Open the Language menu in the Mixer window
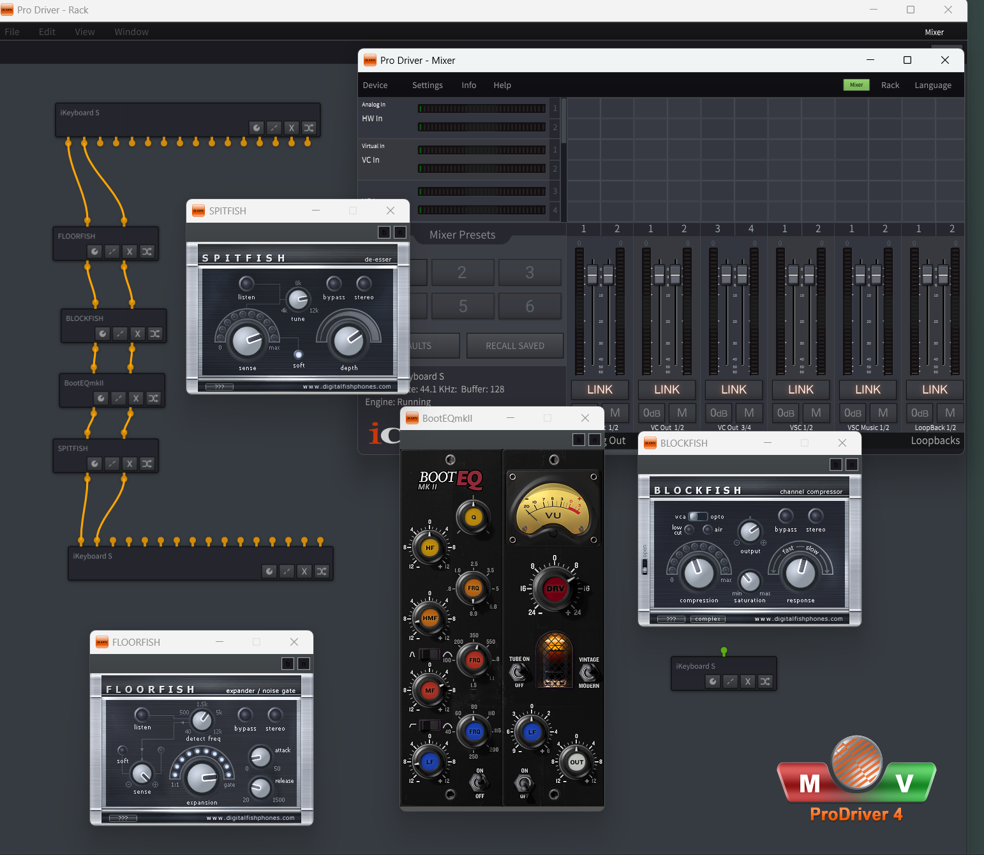Viewport: 984px width, 855px height. (x=933, y=85)
